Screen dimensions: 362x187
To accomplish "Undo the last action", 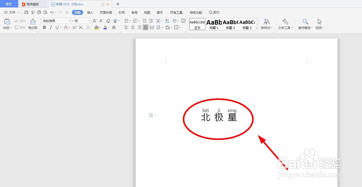I will (x=52, y=12).
